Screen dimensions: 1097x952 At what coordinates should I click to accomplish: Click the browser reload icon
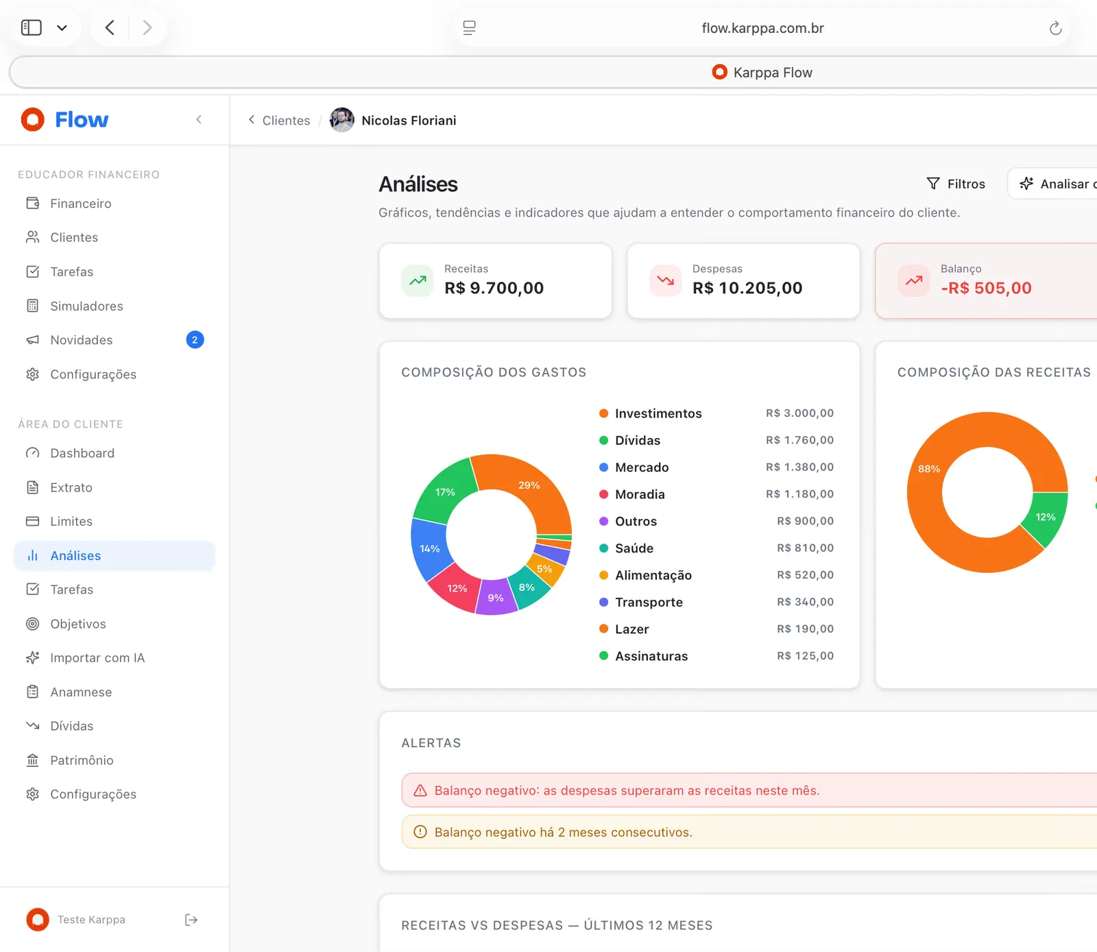point(1055,28)
